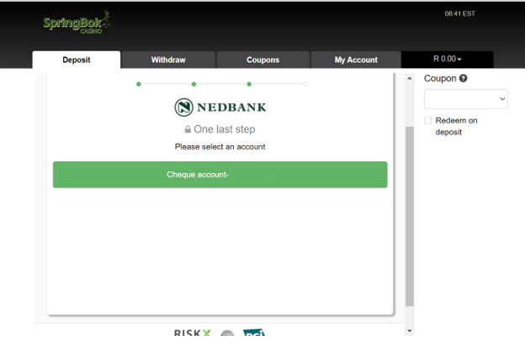Click the final empty progress step dot
Viewport: 525px width, 356px height.
tap(305, 84)
